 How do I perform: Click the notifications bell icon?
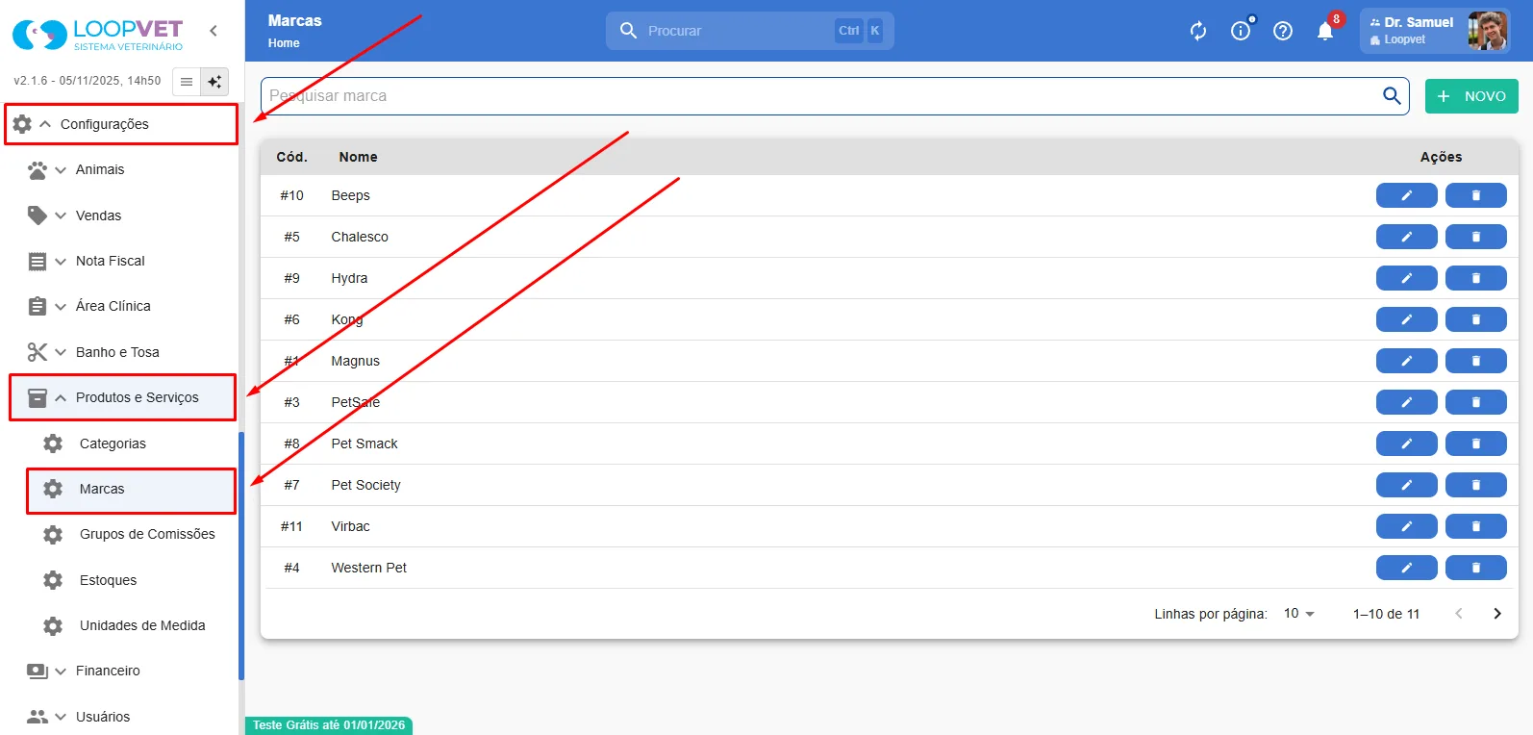click(1324, 31)
